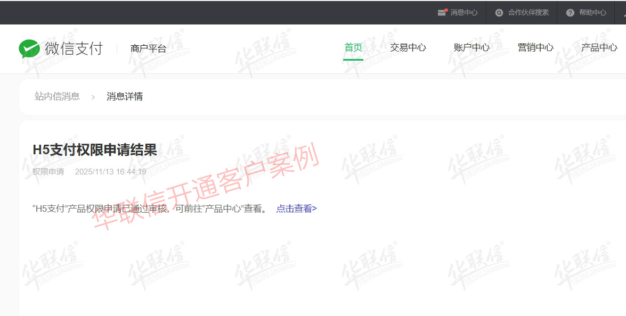The width and height of the screenshot is (626, 316).
Task: Follow the 点击查看> link
Action: [296, 209]
